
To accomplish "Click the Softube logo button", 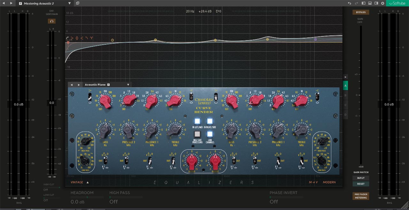I will click(397, 3).
